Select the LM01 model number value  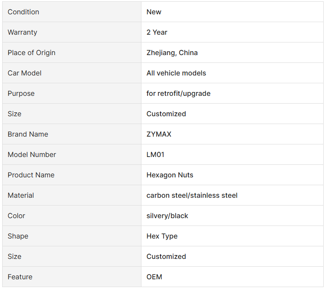tap(155, 154)
